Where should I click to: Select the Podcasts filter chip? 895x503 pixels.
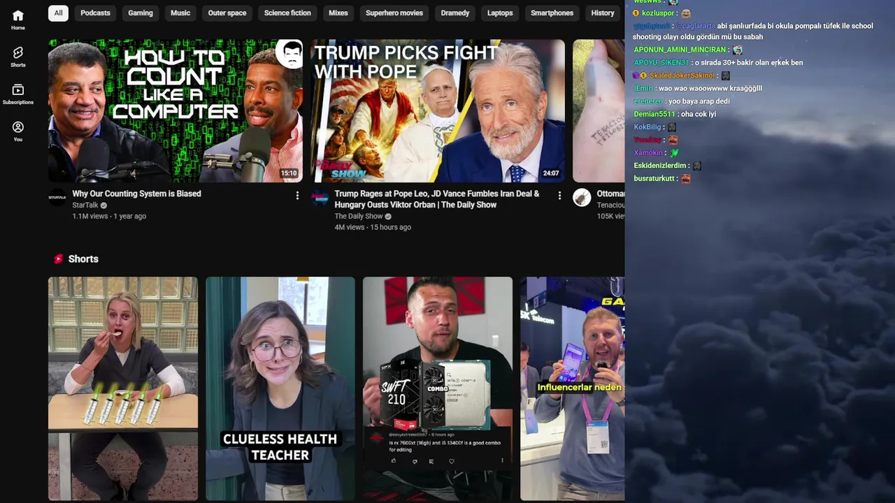tap(95, 13)
